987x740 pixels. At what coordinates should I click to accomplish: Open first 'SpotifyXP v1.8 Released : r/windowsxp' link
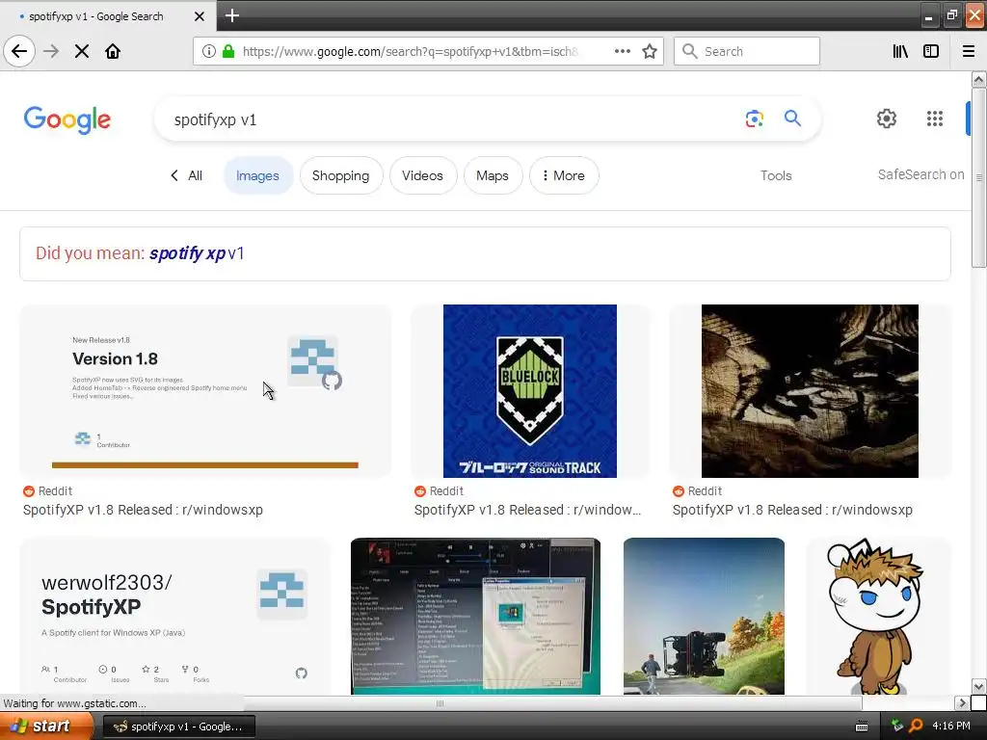[143, 510]
